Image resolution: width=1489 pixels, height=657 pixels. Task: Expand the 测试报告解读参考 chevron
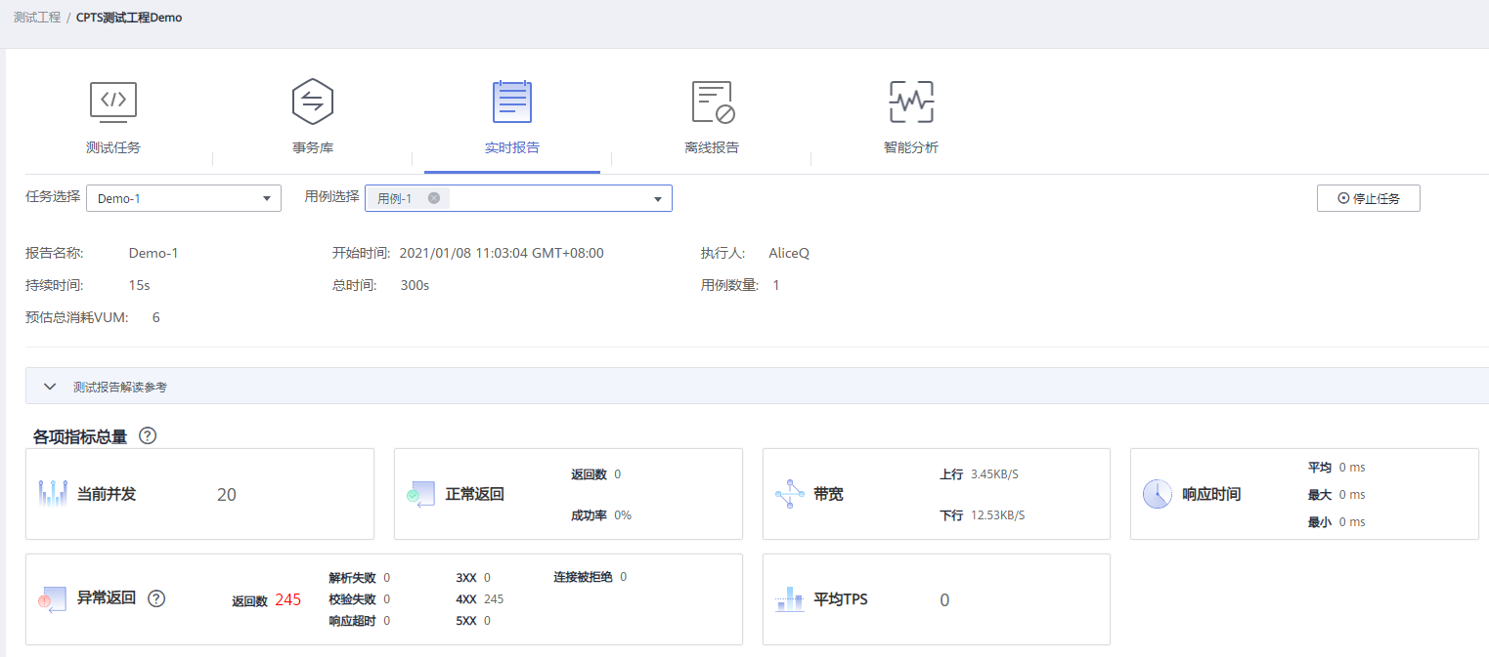pos(51,387)
